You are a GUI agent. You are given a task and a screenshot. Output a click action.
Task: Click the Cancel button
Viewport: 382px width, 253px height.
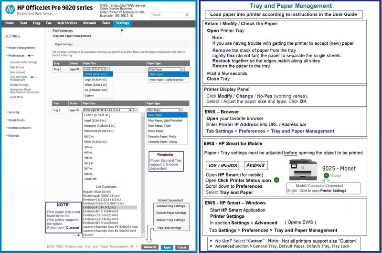(182, 247)
